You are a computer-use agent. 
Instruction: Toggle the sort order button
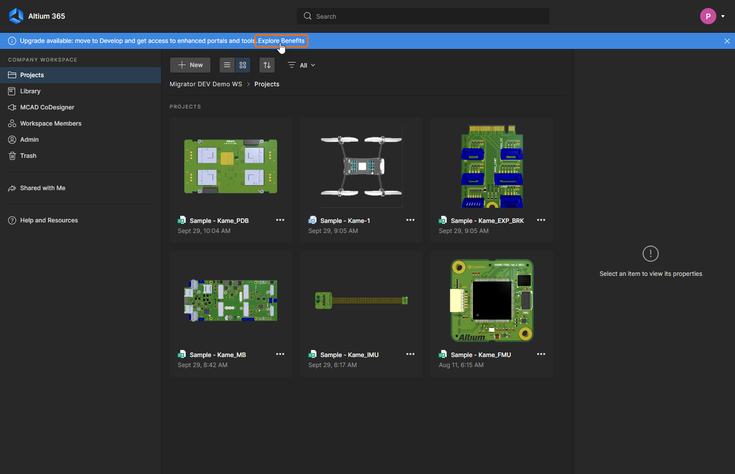tap(267, 65)
